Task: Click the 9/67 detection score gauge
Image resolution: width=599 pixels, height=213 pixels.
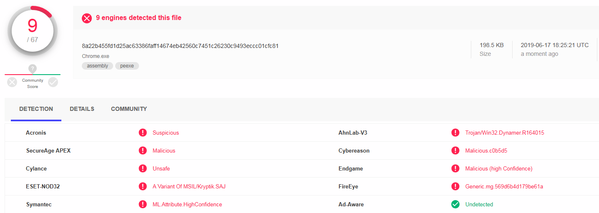Action: [33, 31]
